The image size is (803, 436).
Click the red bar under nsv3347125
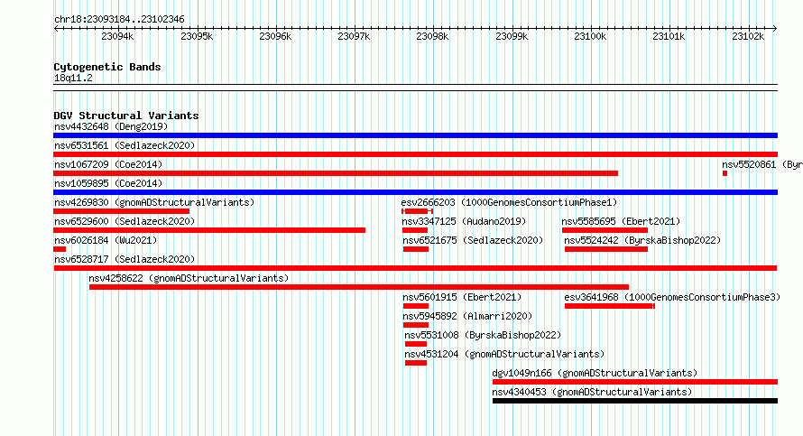click(415, 230)
